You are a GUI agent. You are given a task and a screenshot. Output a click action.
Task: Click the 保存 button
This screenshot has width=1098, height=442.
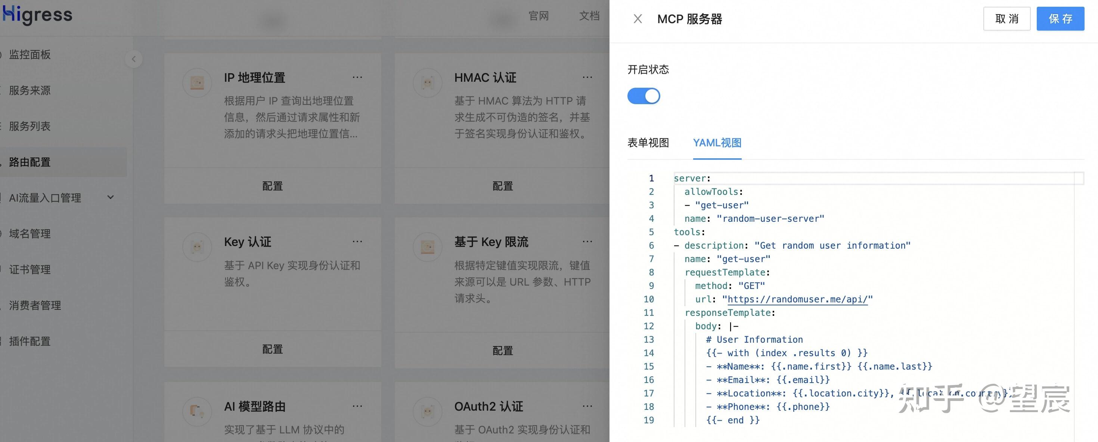(x=1060, y=19)
